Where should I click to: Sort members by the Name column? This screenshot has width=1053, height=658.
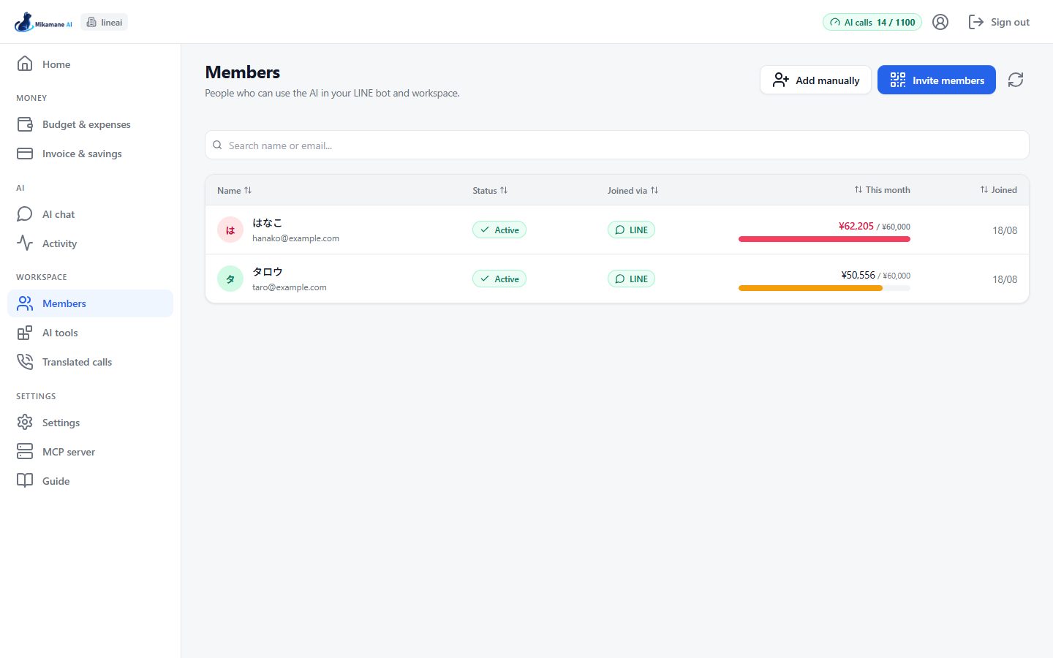tap(235, 190)
